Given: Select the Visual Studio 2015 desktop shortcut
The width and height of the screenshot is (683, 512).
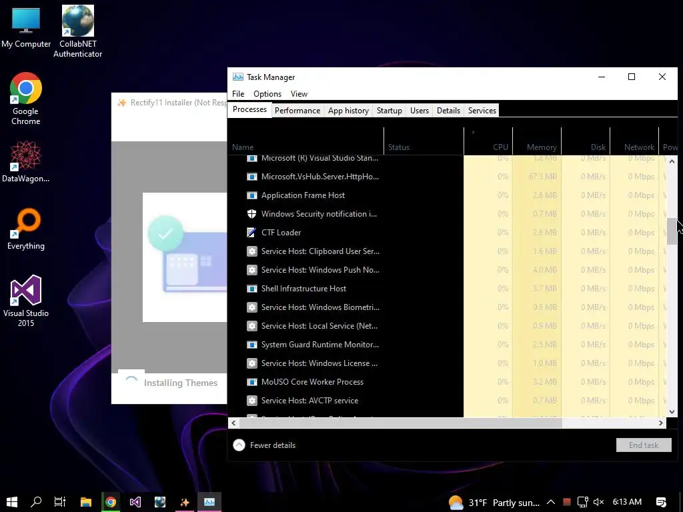Looking at the screenshot, I should (x=26, y=301).
